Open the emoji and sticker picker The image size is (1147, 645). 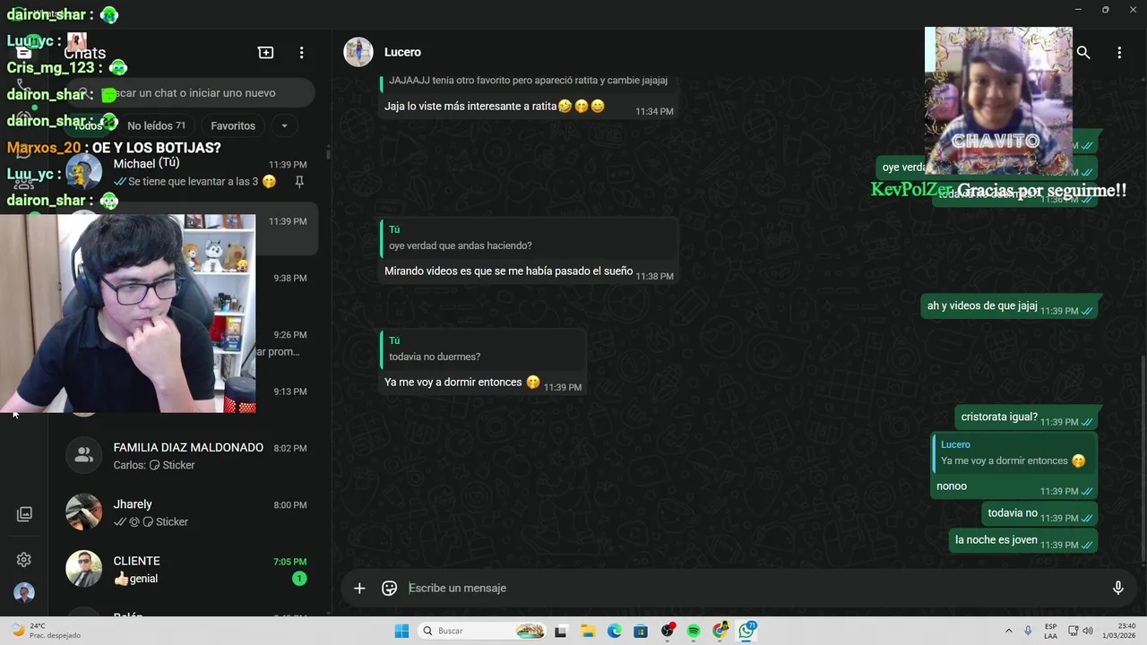[x=389, y=588]
